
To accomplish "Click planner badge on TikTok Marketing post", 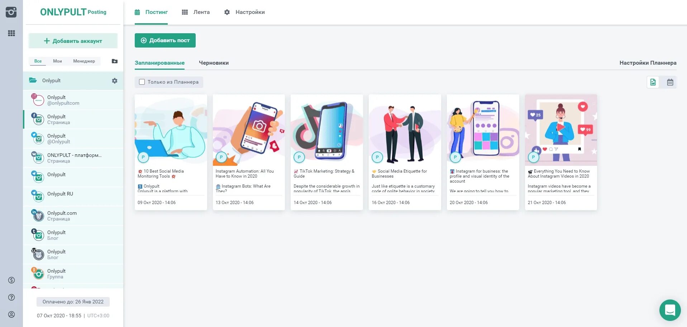I will point(299,157).
